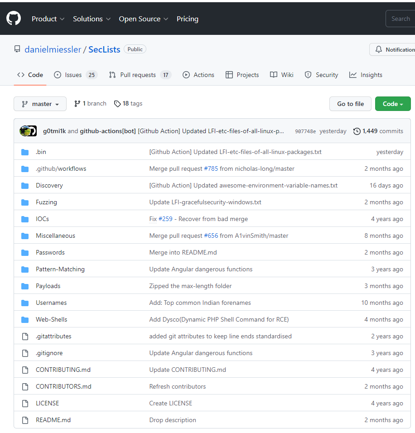Open the green Code dropdown button

click(393, 104)
